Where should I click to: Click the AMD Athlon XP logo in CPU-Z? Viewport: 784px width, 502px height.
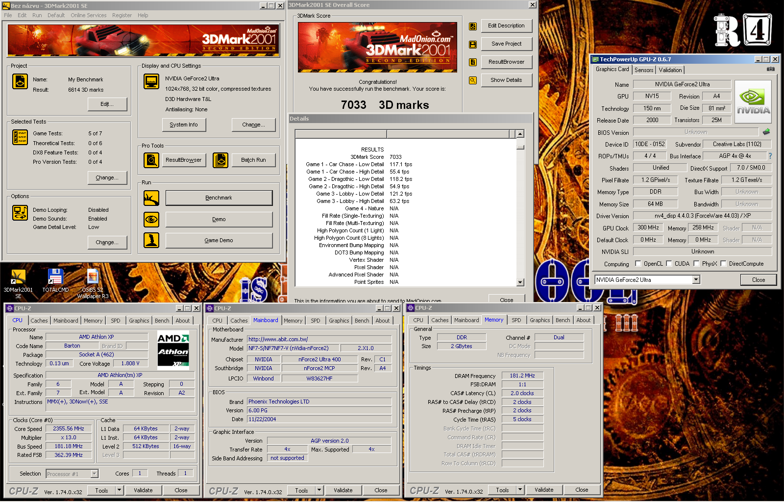click(173, 351)
